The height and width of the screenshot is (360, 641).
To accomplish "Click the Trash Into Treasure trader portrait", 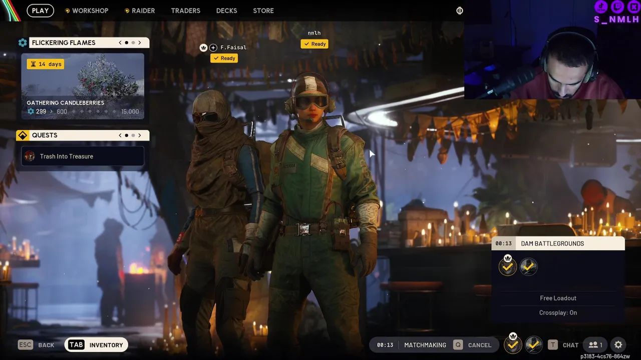I will coord(30,156).
